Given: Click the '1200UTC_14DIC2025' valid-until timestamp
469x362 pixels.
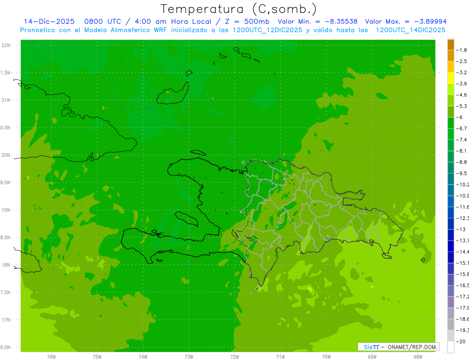Looking at the screenshot, I should [x=411, y=30].
